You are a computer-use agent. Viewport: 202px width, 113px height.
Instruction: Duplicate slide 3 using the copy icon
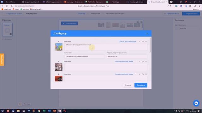(x=143, y=74)
